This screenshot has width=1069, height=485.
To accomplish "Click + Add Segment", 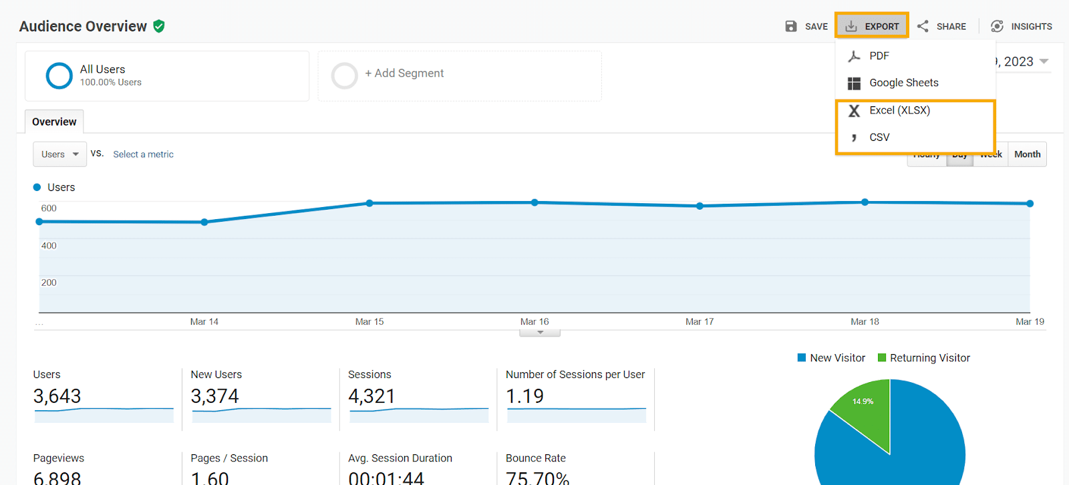I will [404, 73].
